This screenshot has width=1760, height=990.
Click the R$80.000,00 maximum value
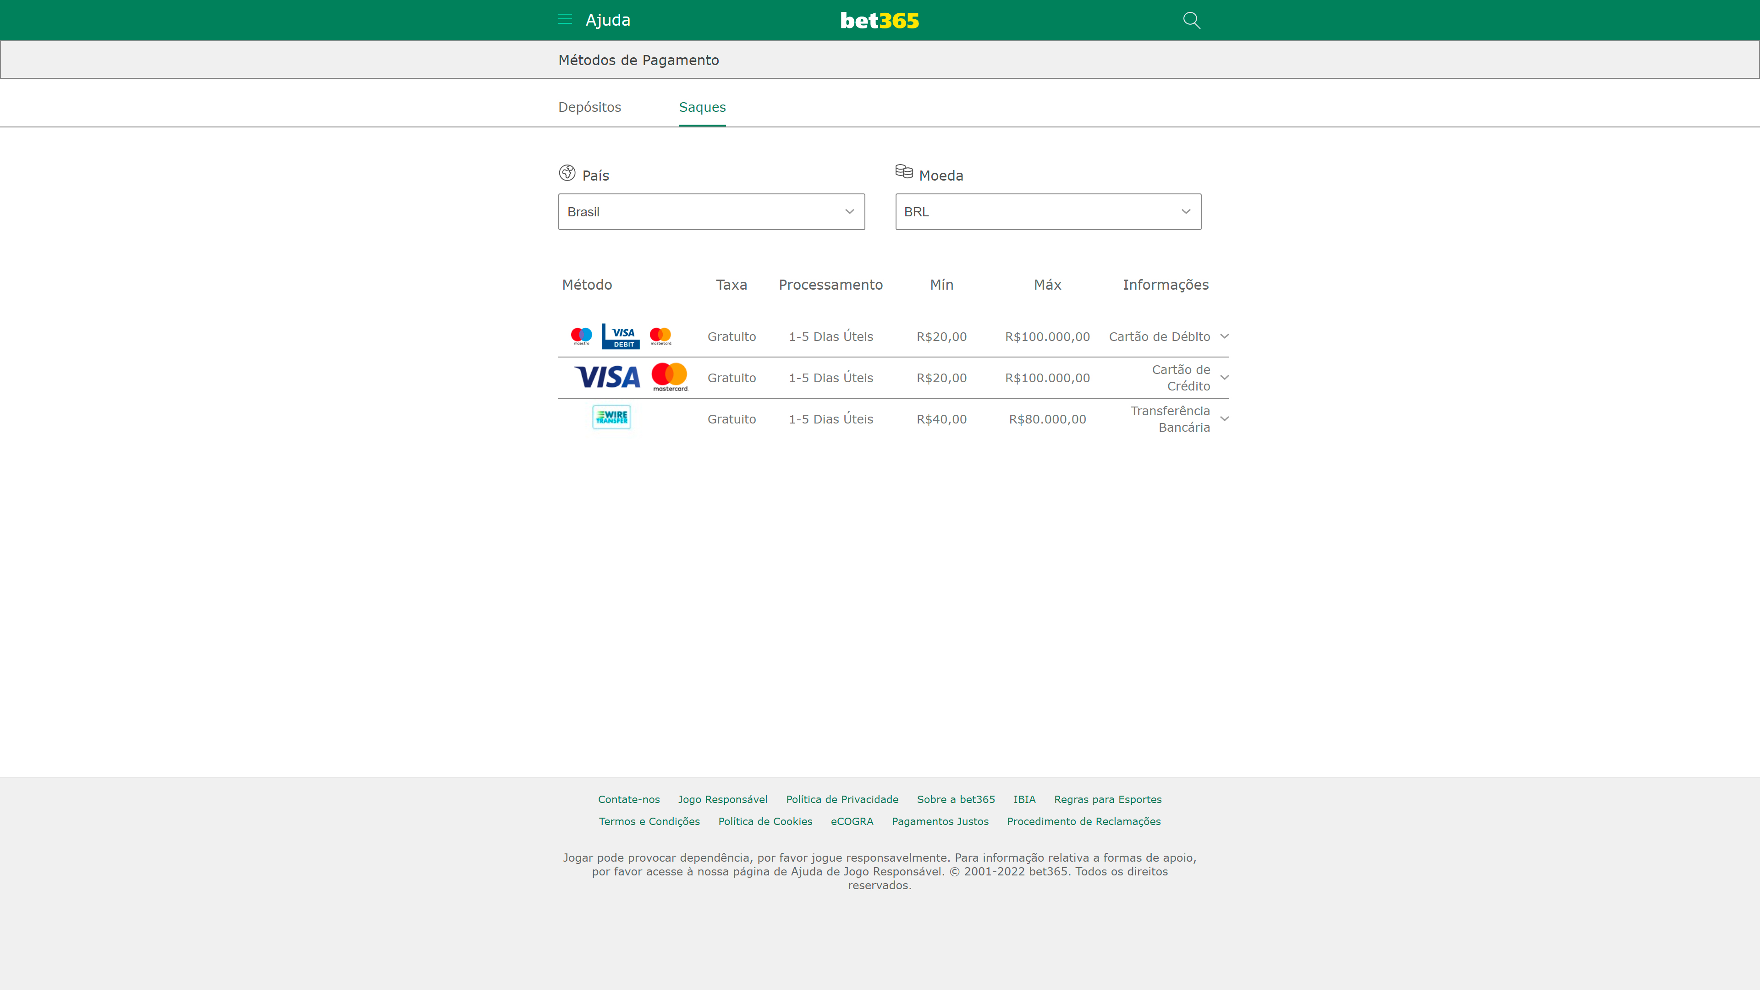click(x=1047, y=419)
